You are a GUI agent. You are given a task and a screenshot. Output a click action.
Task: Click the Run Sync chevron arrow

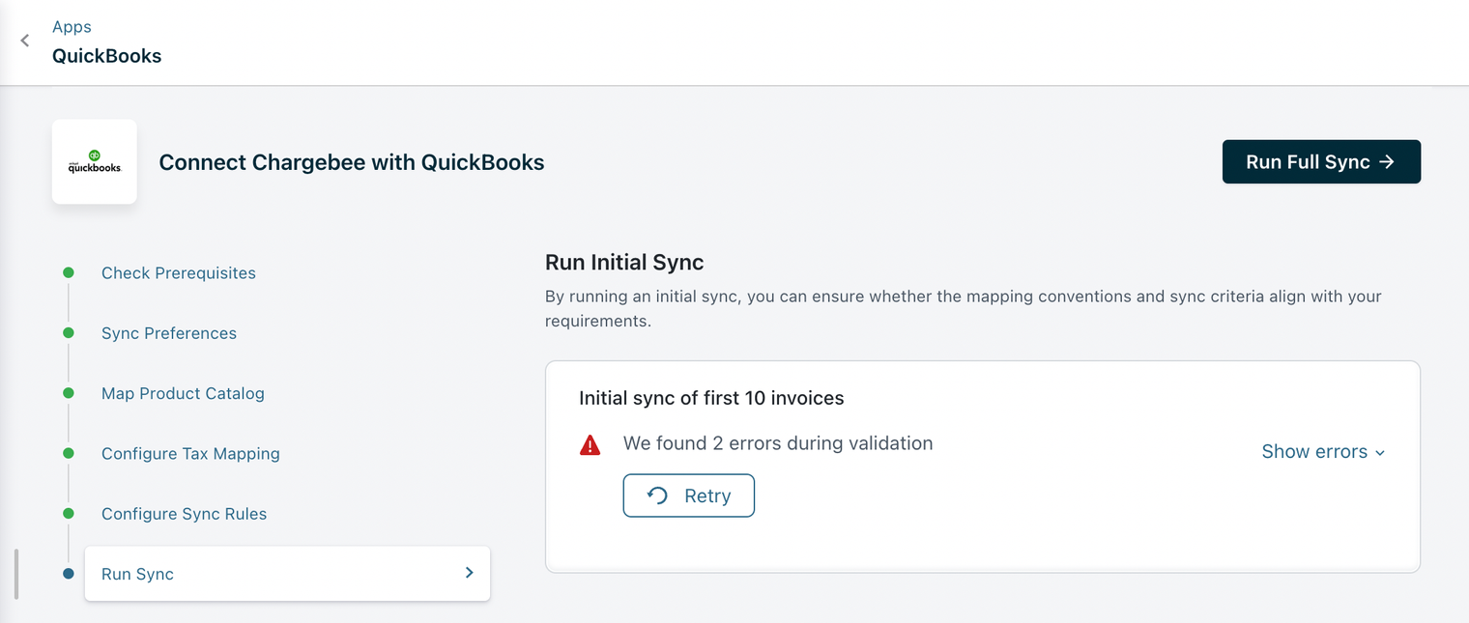point(470,573)
